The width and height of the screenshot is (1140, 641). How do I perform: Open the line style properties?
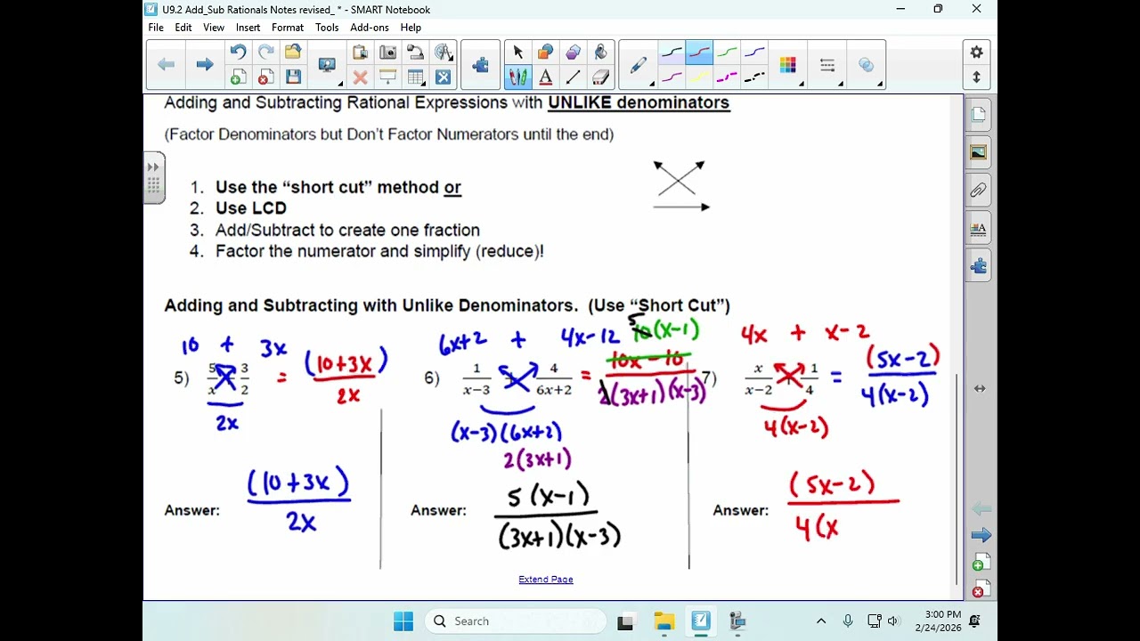828,65
